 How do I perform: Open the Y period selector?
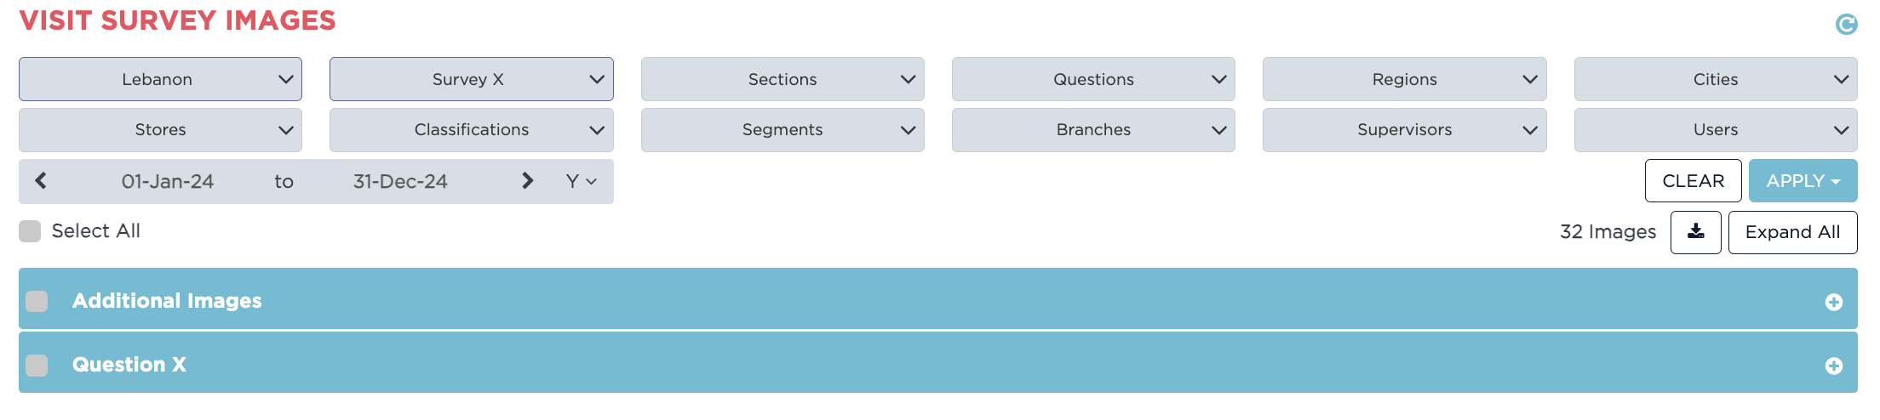pos(582,181)
